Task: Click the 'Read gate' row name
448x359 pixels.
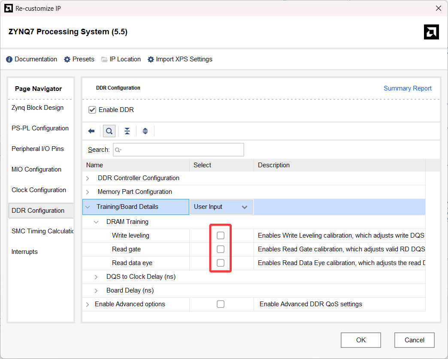Action: point(126,249)
